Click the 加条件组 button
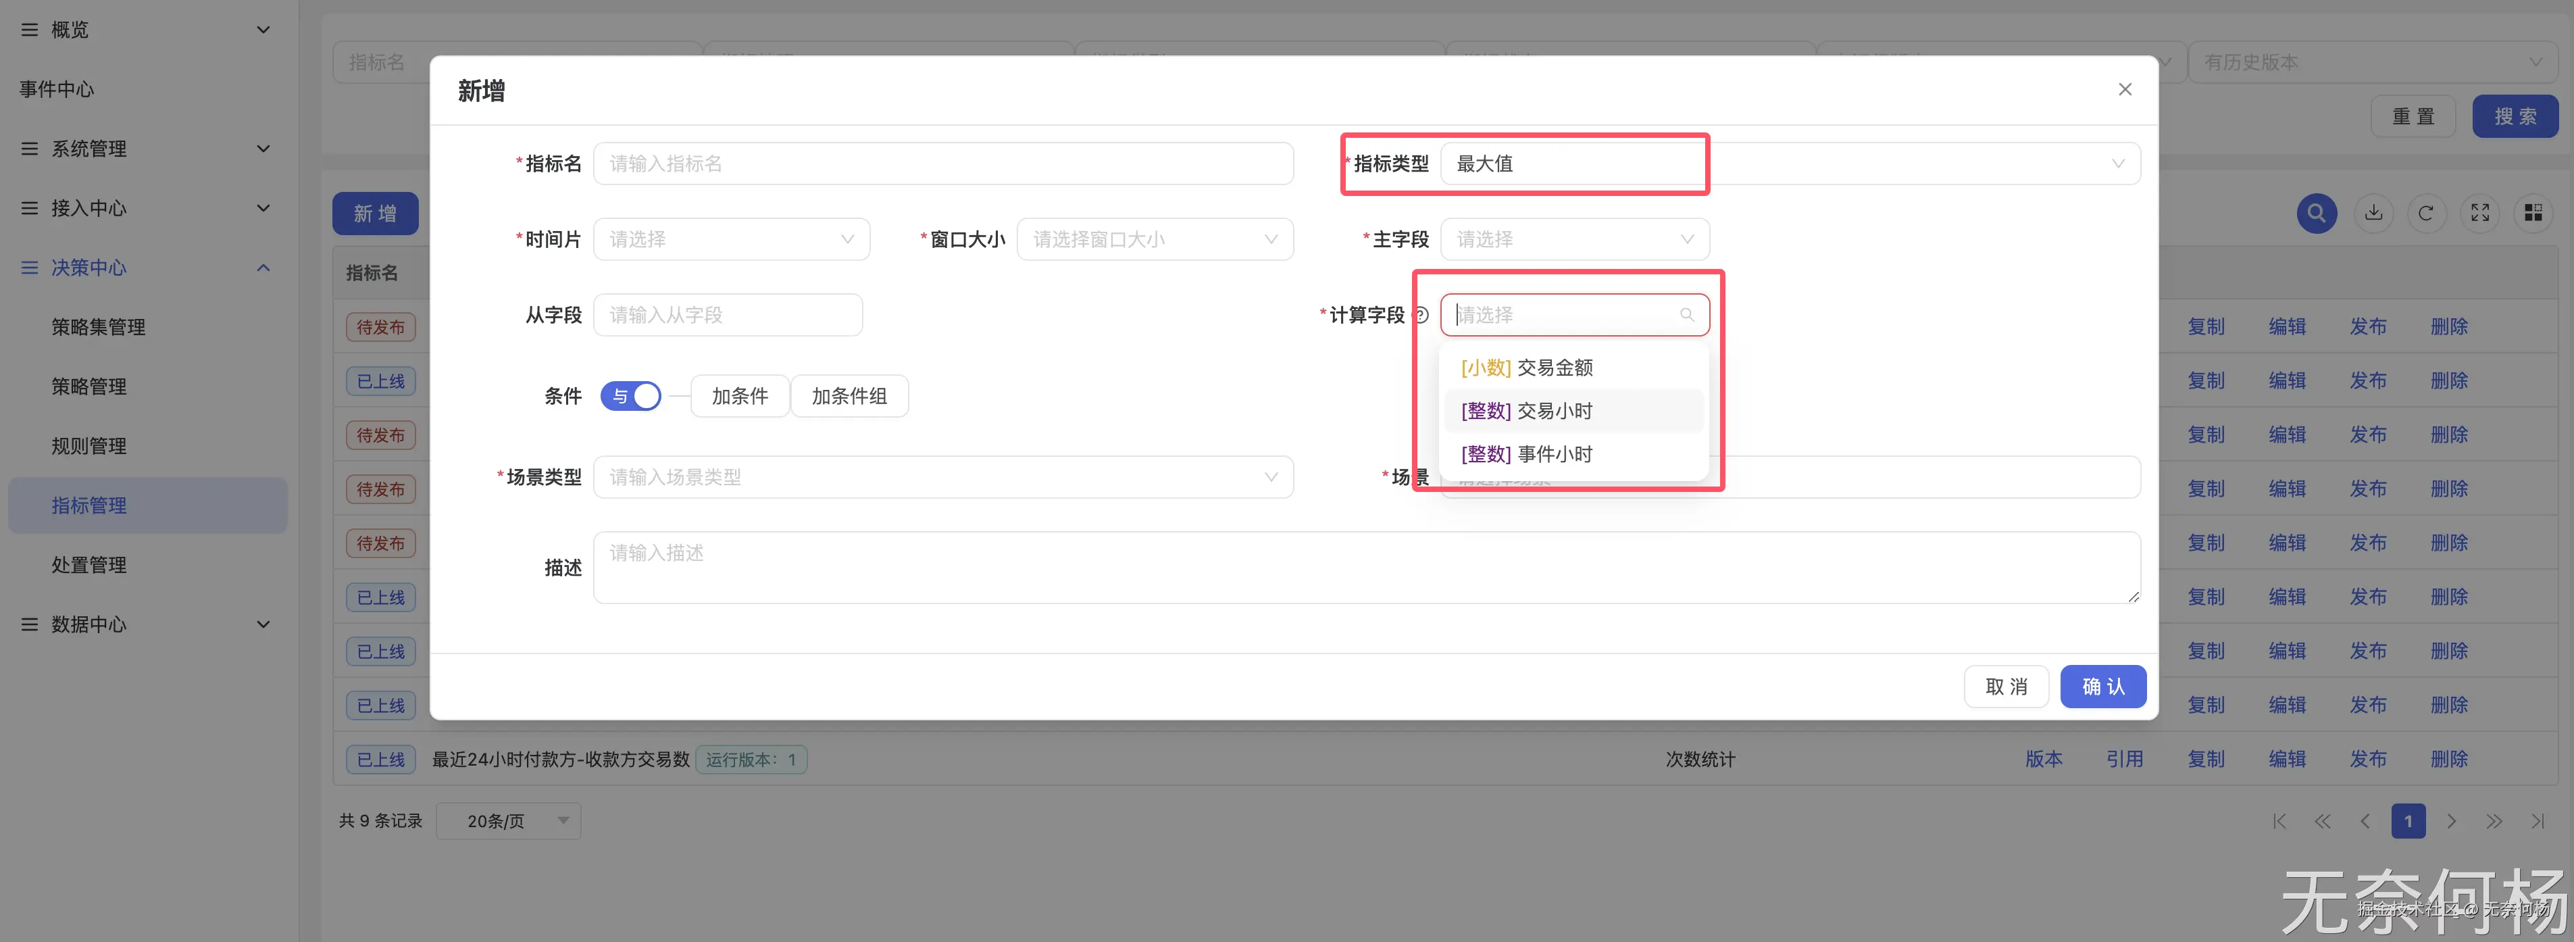Viewport: 2574px width, 942px height. click(x=849, y=397)
